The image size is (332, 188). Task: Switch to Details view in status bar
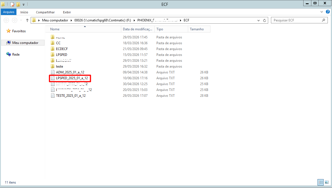coord(321,182)
